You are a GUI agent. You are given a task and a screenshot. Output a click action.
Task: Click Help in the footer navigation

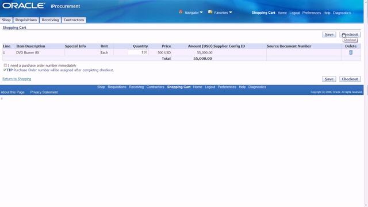point(242,87)
